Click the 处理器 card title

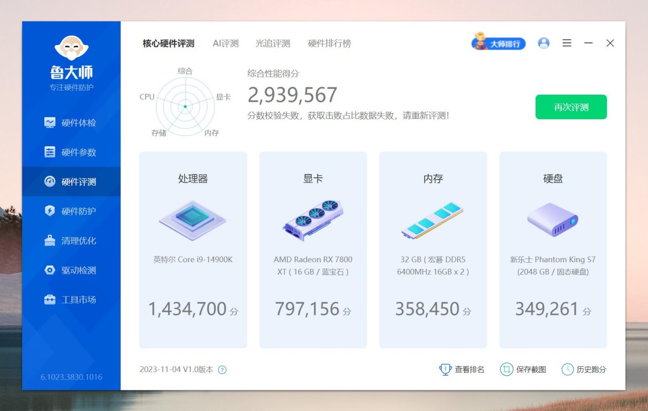[x=193, y=179]
